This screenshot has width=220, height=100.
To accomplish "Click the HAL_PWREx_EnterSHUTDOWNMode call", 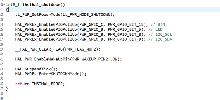I will coord(47,74).
